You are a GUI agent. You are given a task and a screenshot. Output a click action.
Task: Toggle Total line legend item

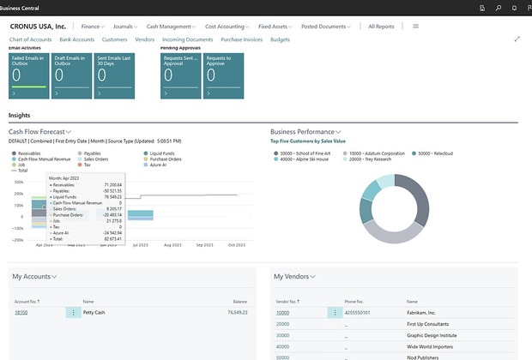coord(20,171)
